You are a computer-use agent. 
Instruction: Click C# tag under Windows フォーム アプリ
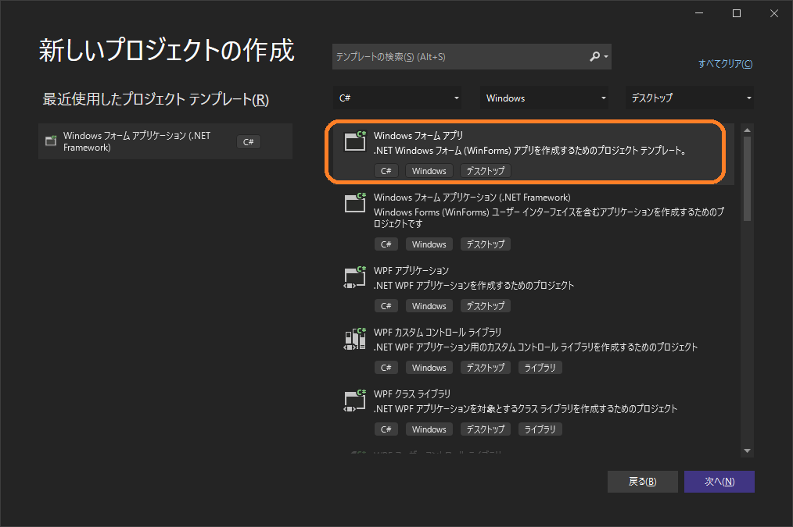pos(386,171)
